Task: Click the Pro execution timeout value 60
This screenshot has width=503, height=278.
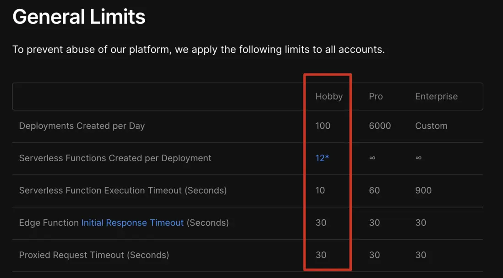Action: tap(374, 190)
